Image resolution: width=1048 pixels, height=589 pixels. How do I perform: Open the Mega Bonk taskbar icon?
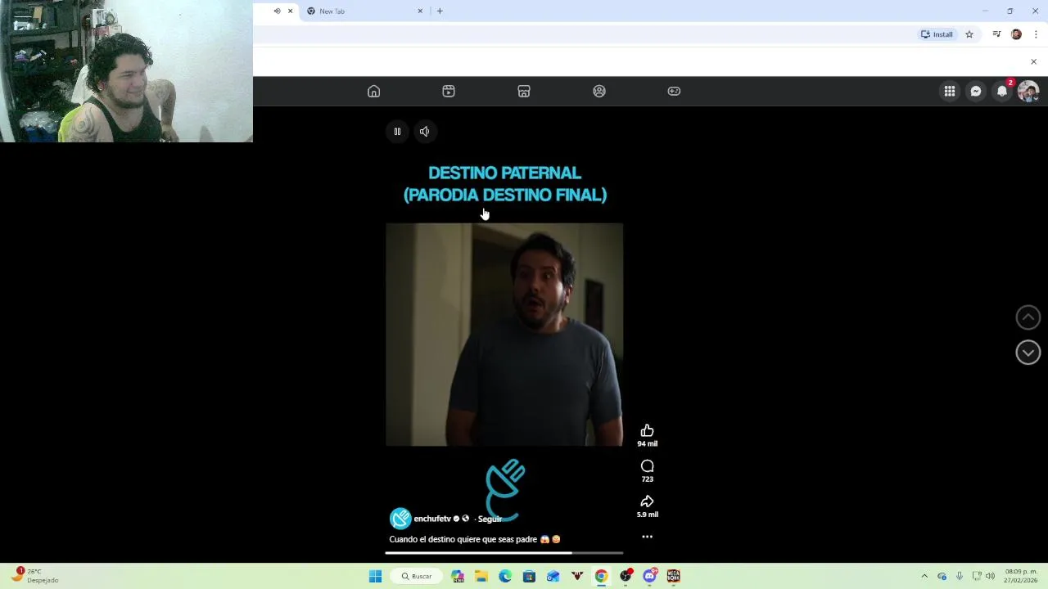(x=674, y=577)
